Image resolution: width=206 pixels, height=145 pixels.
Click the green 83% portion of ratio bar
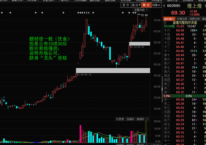(189, 96)
